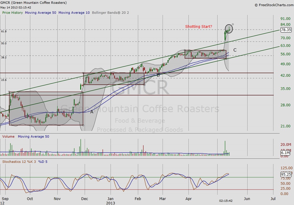Click the Jun label on the time axis
Image resolution: width=294 pixels, height=205 pixels.
247,199
